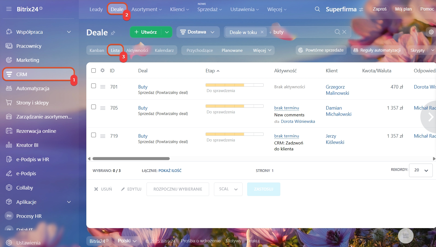Open row actions menu for deal 701
Screen dimensions: 436x247
point(103,87)
